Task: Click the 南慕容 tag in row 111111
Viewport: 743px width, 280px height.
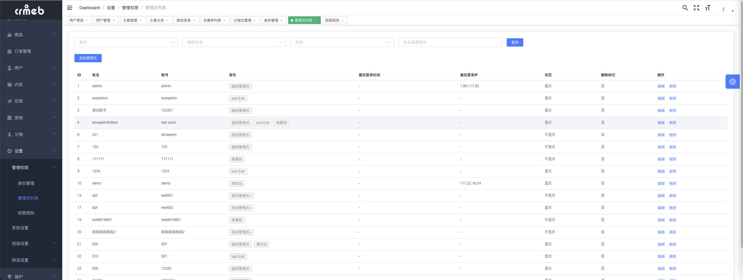Action: 237,159
